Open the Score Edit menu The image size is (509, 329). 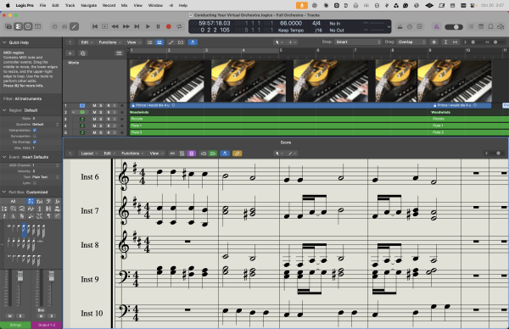point(109,153)
